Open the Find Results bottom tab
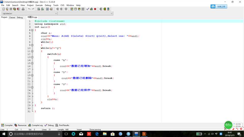This screenshot has height=137, width=244. [62, 125]
